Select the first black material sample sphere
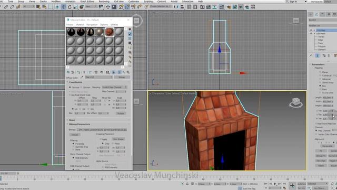337x190 pixels. point(71,32)
